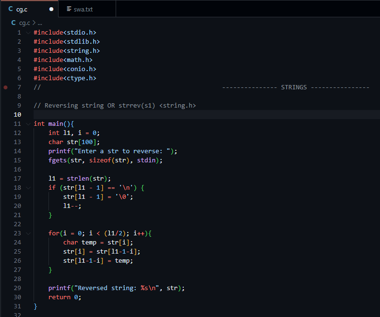Remove the breakpoint on line 7
380x317 pixels.
coord(6,87)
